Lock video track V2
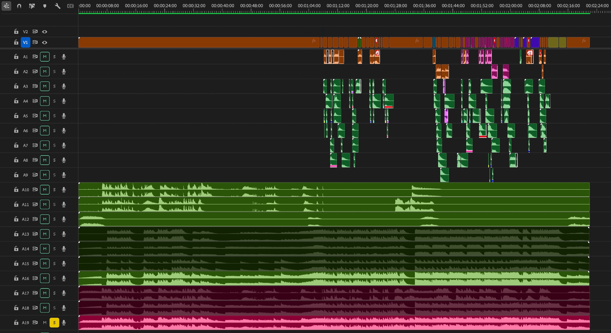The image size is (611, 333). click(16, 32)
